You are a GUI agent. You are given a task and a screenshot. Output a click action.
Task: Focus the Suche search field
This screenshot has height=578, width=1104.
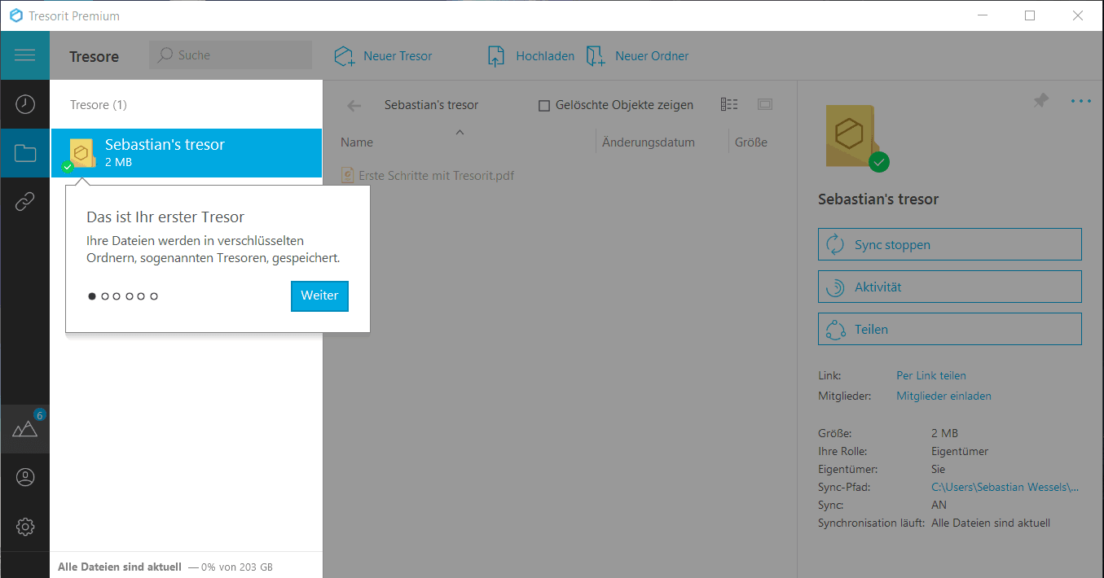[x=231, y=55]
